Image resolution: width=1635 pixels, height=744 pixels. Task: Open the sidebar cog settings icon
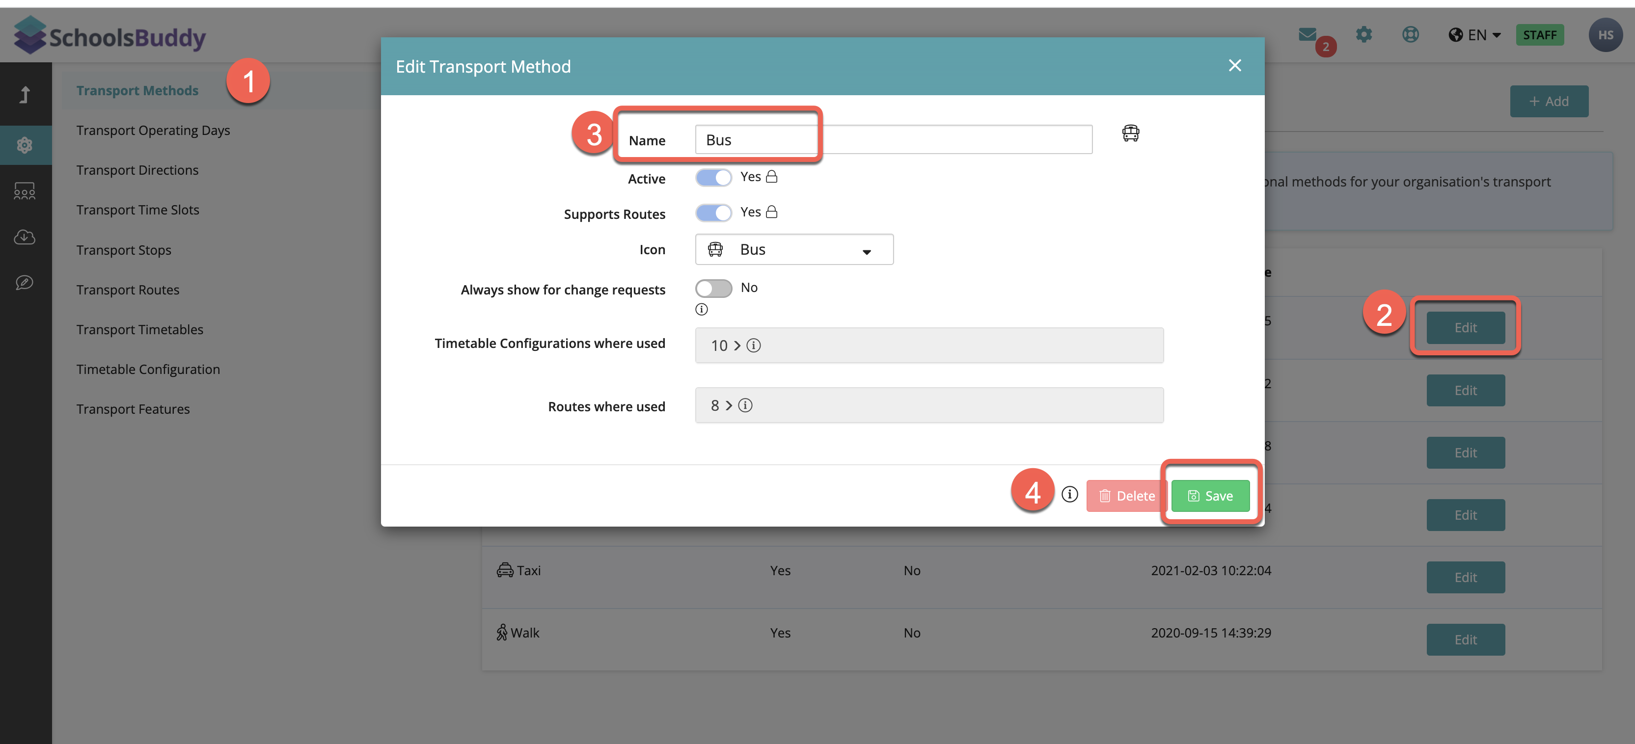click(x=25, y=145)
